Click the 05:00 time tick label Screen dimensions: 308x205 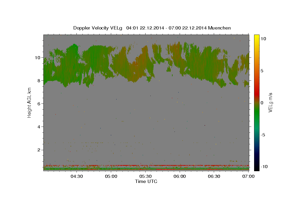tap(111, 176)
